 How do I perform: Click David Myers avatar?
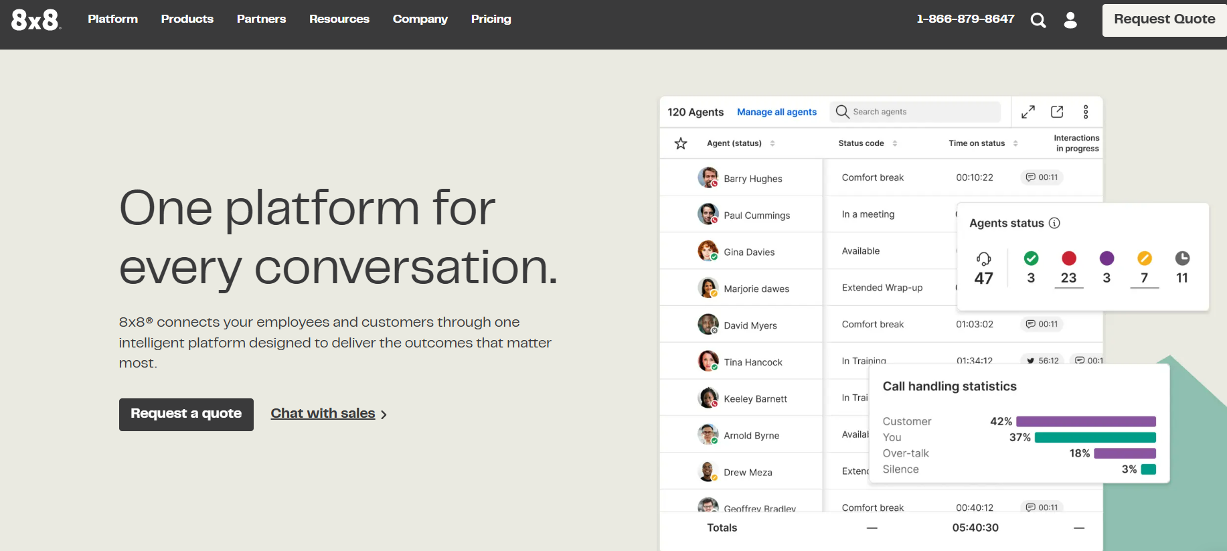tap(708, 325)
